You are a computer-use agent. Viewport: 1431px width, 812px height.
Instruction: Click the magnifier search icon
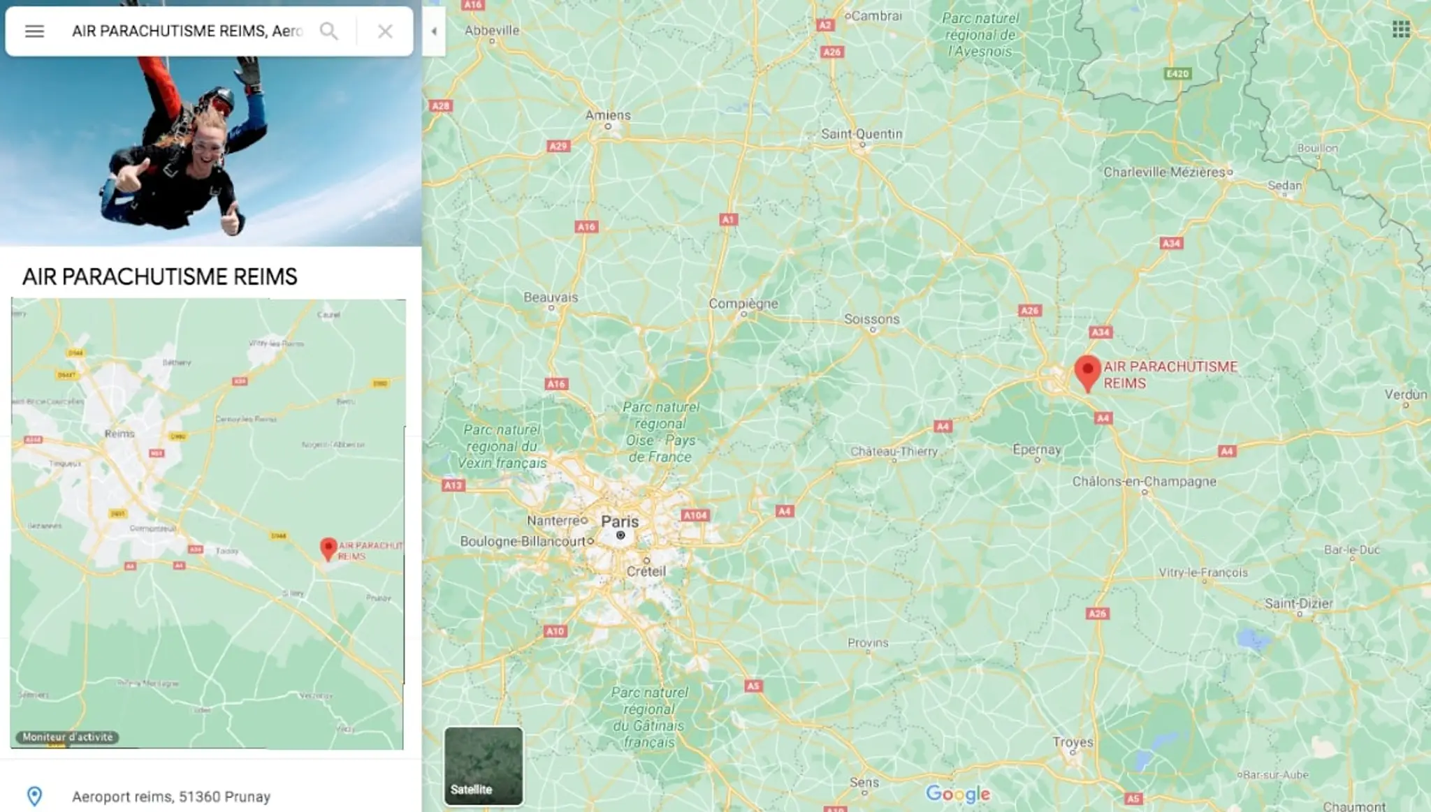click(x=328, y=31)
